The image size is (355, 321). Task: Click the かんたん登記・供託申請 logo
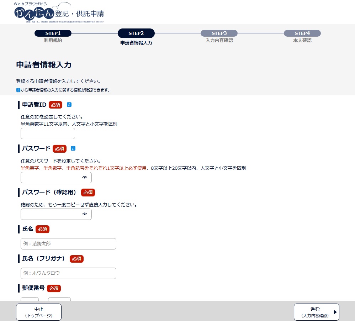[59, 13]
